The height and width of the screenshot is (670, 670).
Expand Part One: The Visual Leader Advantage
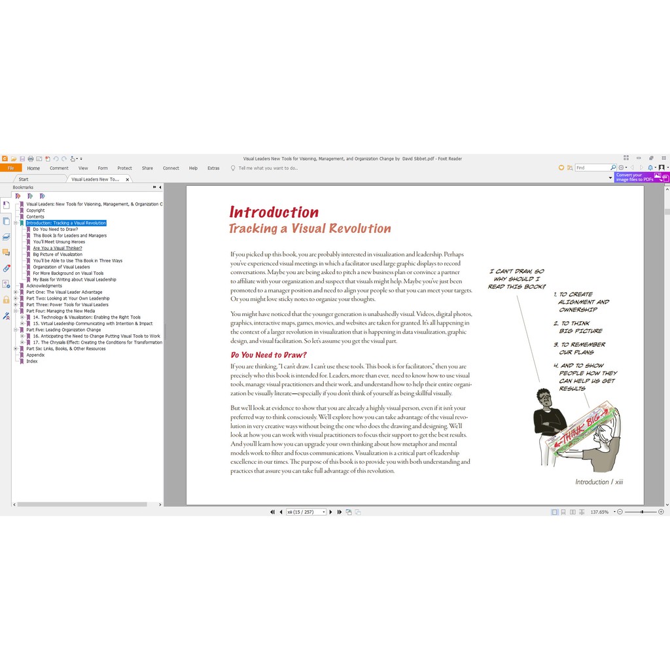point(16,292)
